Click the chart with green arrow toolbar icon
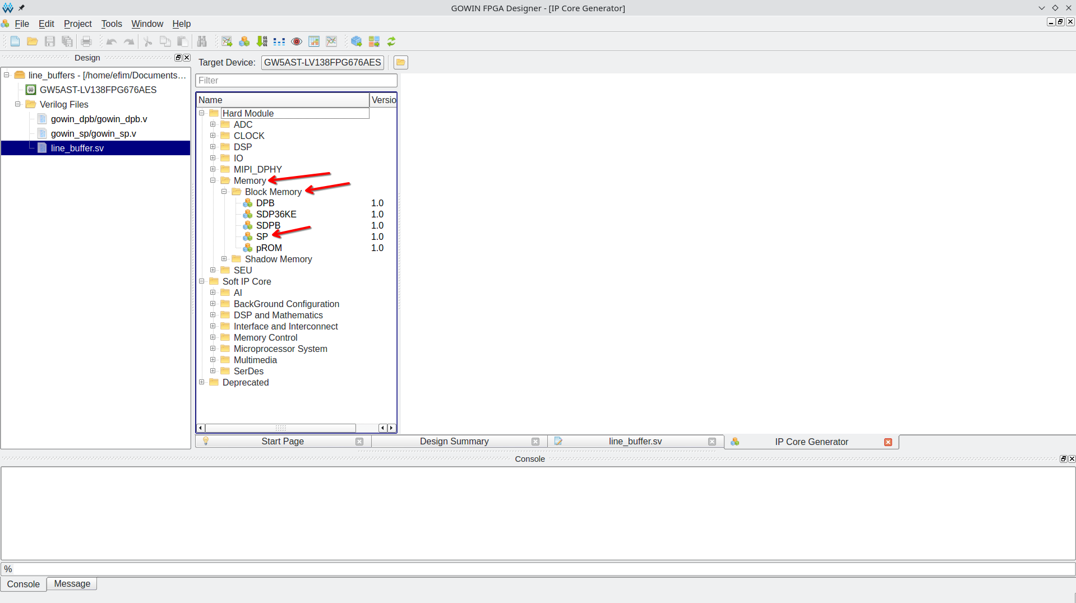This screenshot has height=603, width=1076. click(227, 41)
